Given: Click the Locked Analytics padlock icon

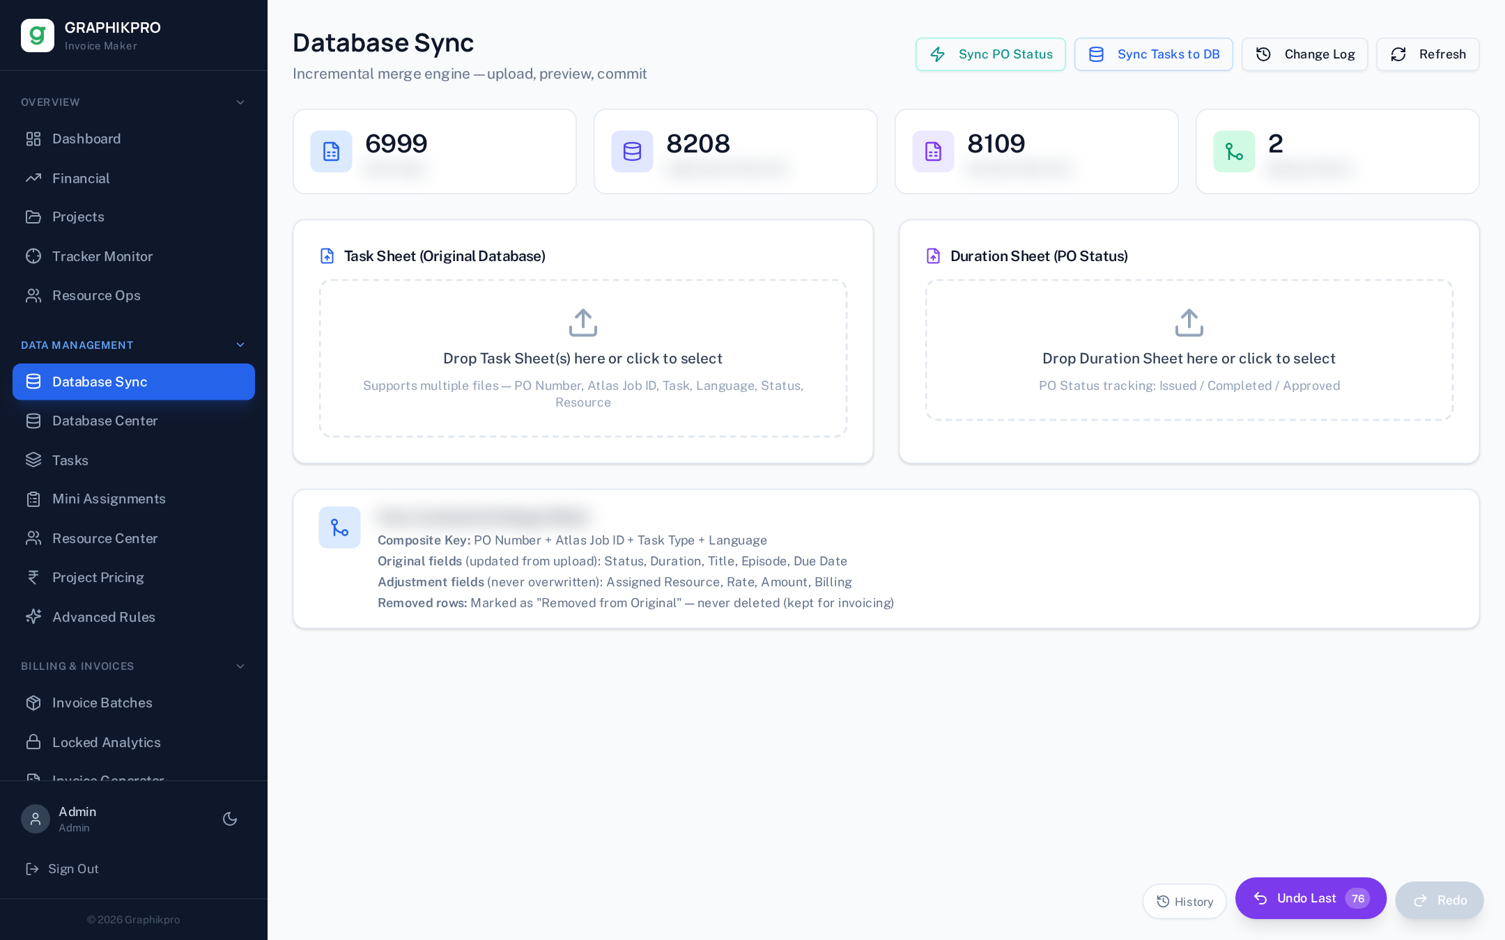Looking at the screenshot, I should coord(33,742).
